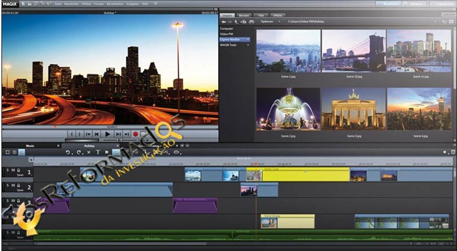Click the Undo arrow in timeline toolbar
The width and height of the screenshot is (457, 251).
[x=68, y=152]
